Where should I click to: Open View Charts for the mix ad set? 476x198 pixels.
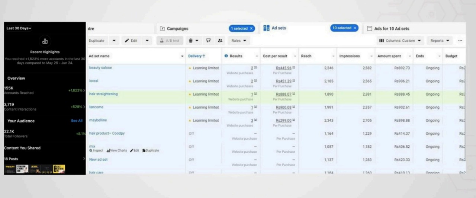pos(117,151)
